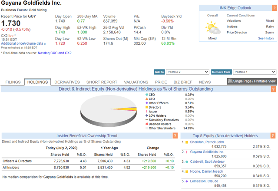
Task: Click the CFO orange triangle legend marker
Action: (147, 99)
